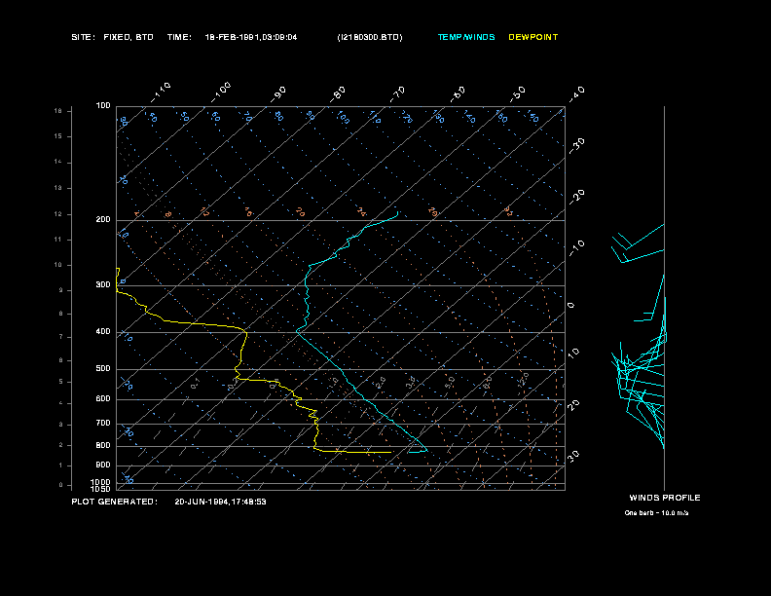Click the -30 temperature label on right axis
The width and height of the screenshot is (771, 596).
(576, 145)
